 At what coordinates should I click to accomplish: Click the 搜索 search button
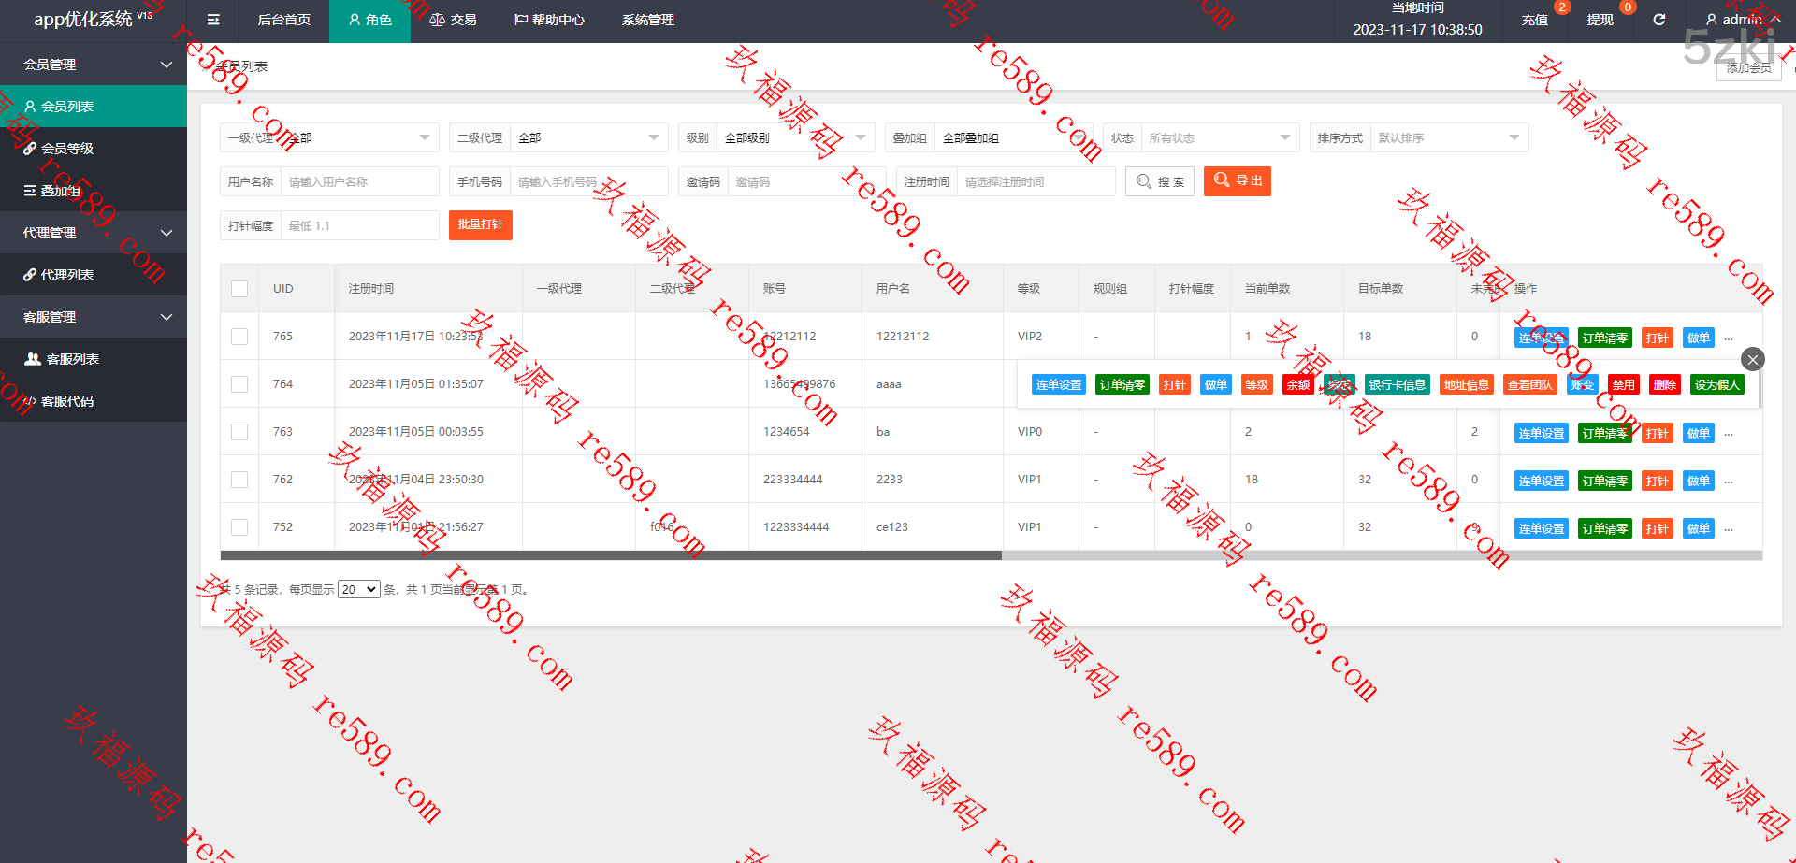pyautogui.click(x=1159, y=181)
